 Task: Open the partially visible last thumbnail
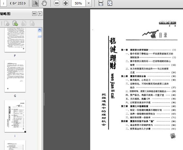(15, 145)
